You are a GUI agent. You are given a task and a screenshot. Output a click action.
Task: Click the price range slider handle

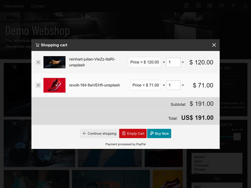237,136
